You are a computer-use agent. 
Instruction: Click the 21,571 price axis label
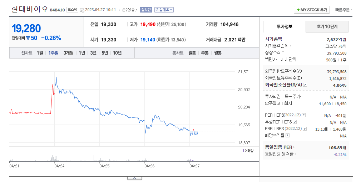pyautogui.click(x=244, y=72)
